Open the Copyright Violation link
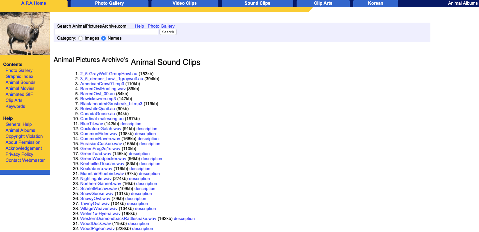Viewport: 479px width, 232px height. pyautogui.click(x=24, y=136)
